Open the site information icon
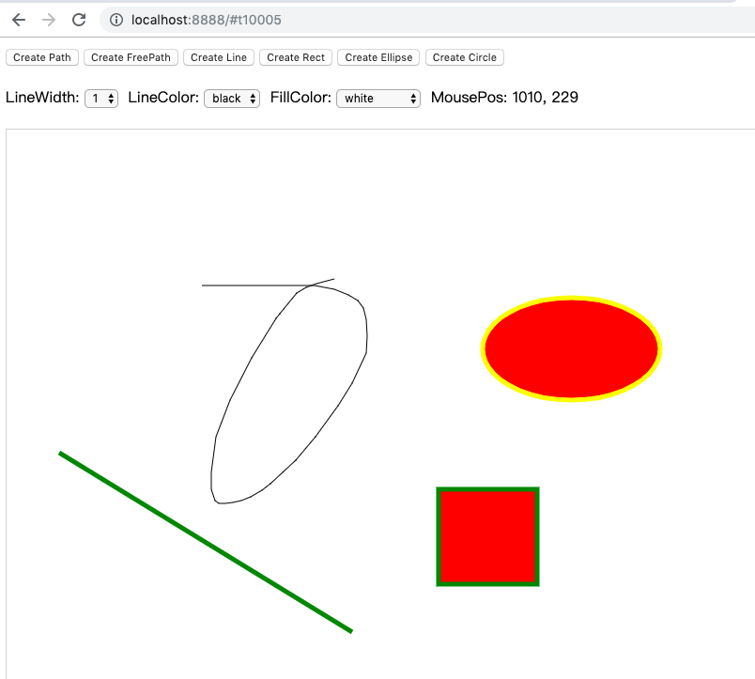 point(116,20)
